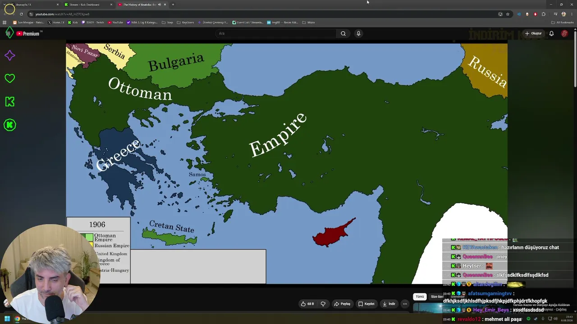The width and height of the screenshot is (577, 324).
Task: Mute the audio icon on Anatolia tab
Action: (x=159, y=4)
